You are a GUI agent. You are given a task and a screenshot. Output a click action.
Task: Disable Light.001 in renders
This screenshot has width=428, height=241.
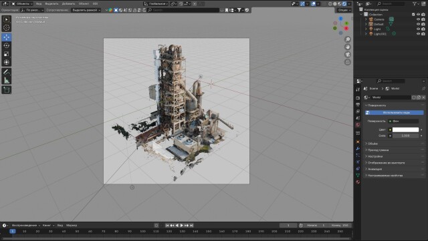(x=423, y=34)
